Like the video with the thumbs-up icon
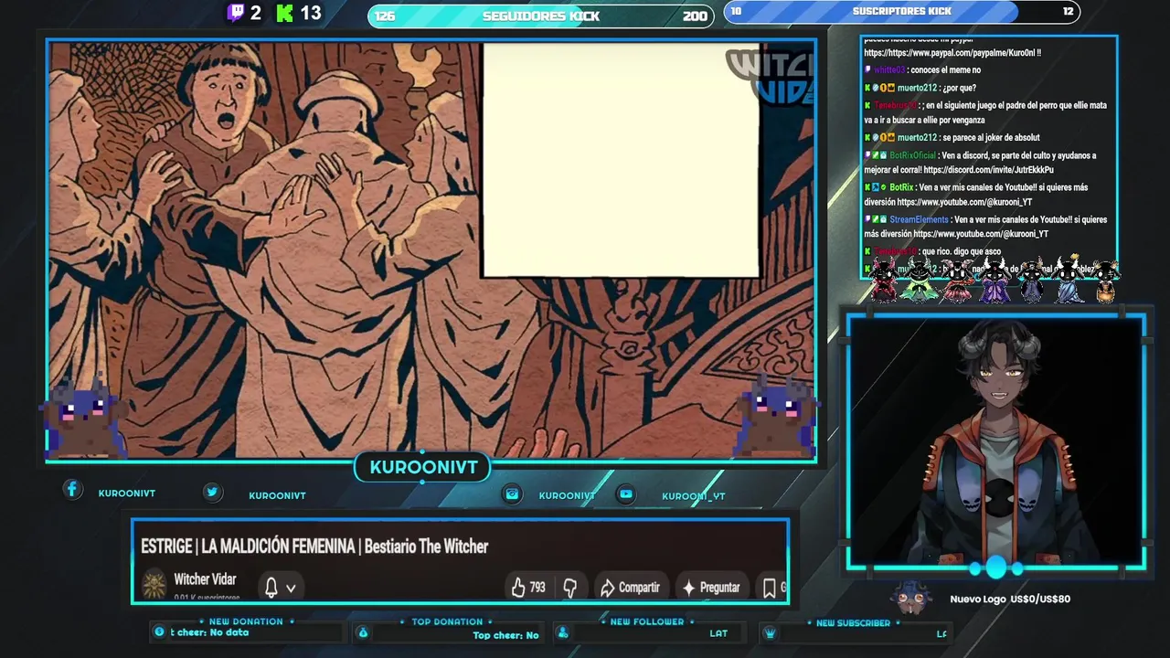The width and height of the screenshot is (1170, 658). tap(518, 588)
